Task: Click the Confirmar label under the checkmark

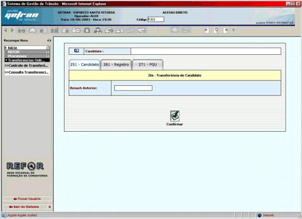Action: pyautogui.click(x=175, y=124)
